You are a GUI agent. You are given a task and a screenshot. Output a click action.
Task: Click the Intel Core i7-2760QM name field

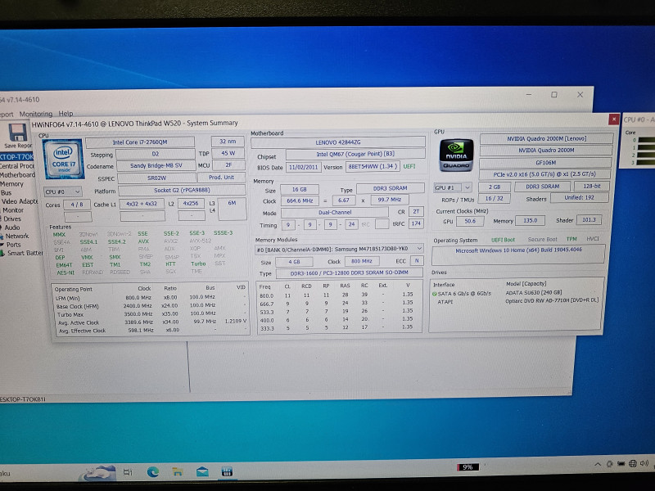pyautogui.click(x=140, y=142)
